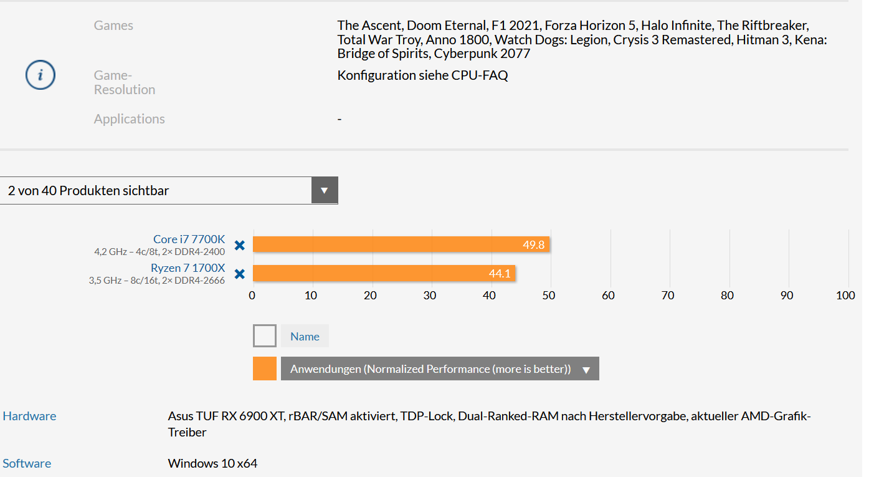Click the 'Windows 10 x64' text
This screenshot has width=879, height=477.
[x=212, y=463]
